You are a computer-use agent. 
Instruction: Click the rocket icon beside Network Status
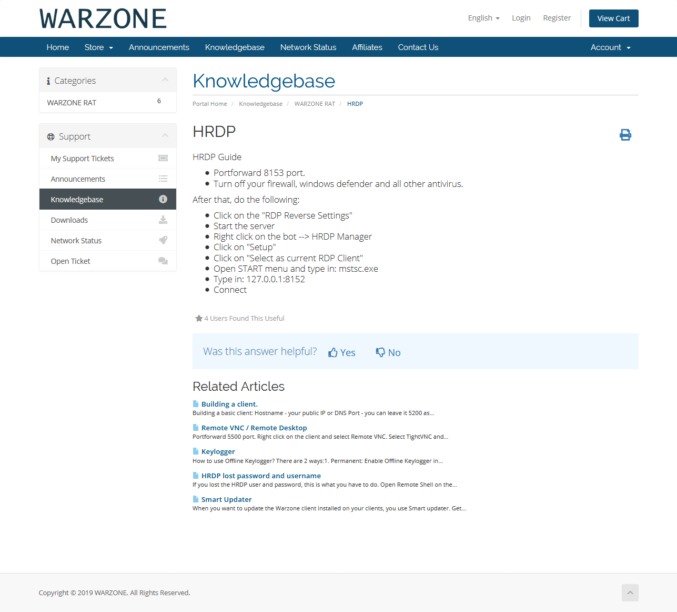point(163,240)
